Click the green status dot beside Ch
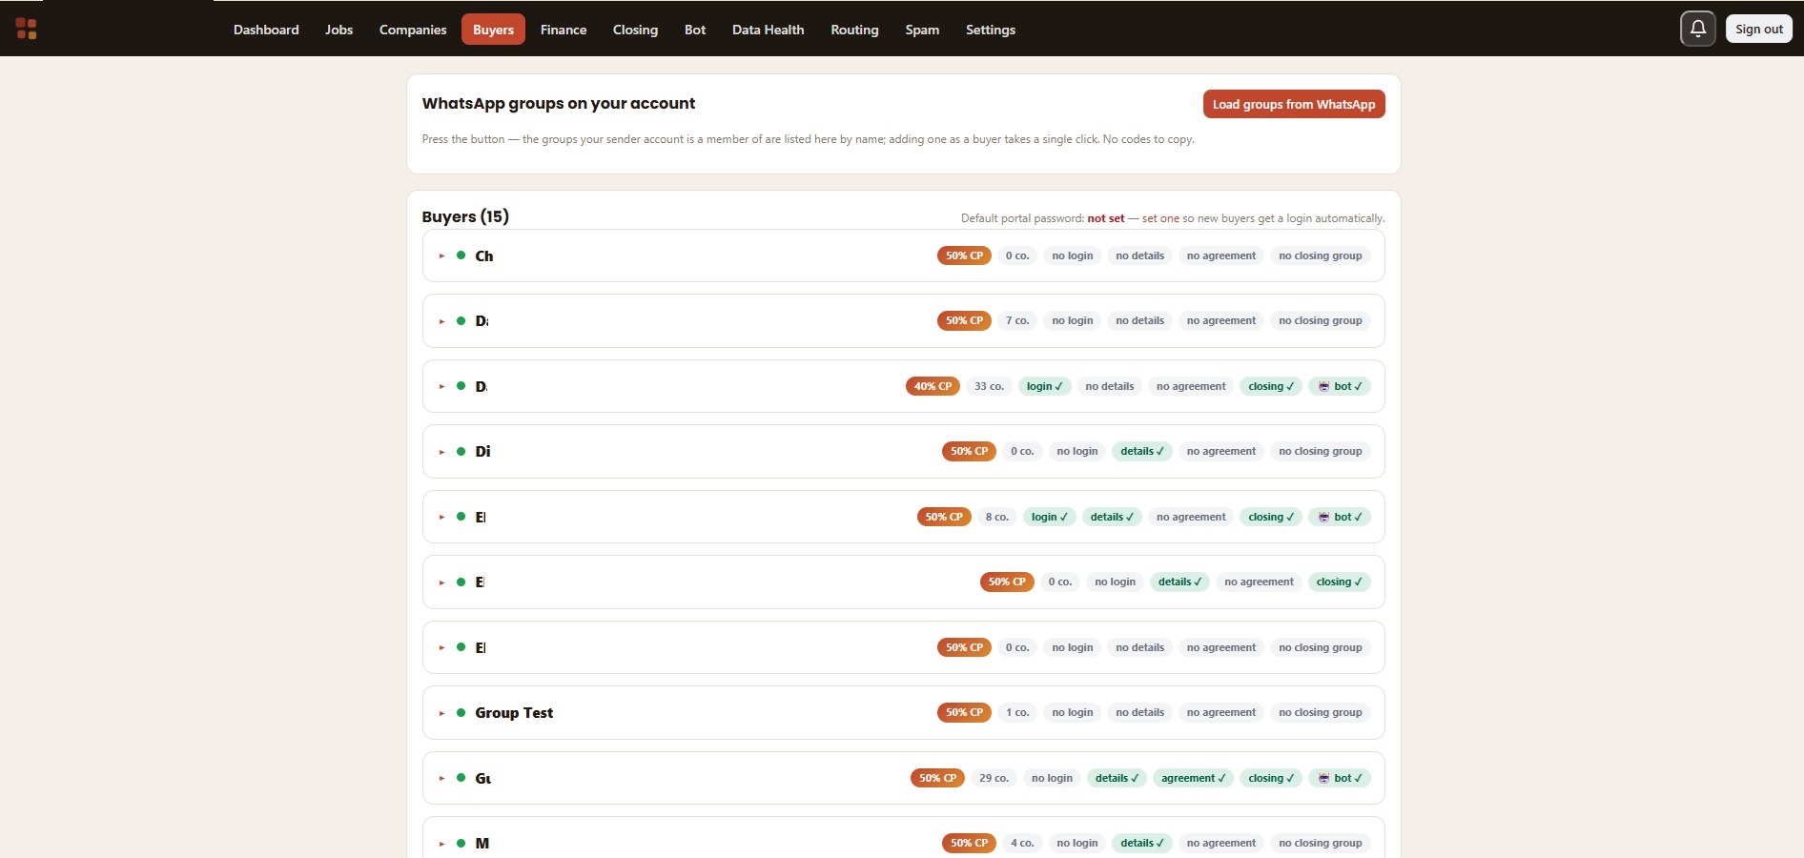 461,255
